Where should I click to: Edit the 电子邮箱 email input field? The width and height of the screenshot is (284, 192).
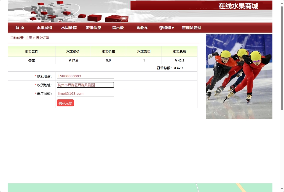[x=85, y=93]
